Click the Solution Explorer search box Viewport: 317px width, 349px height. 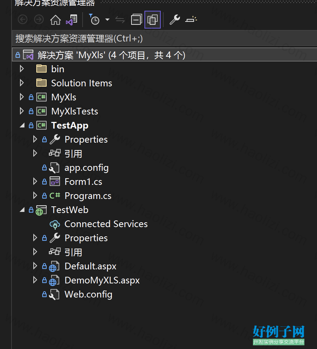[x=164, y=39]
